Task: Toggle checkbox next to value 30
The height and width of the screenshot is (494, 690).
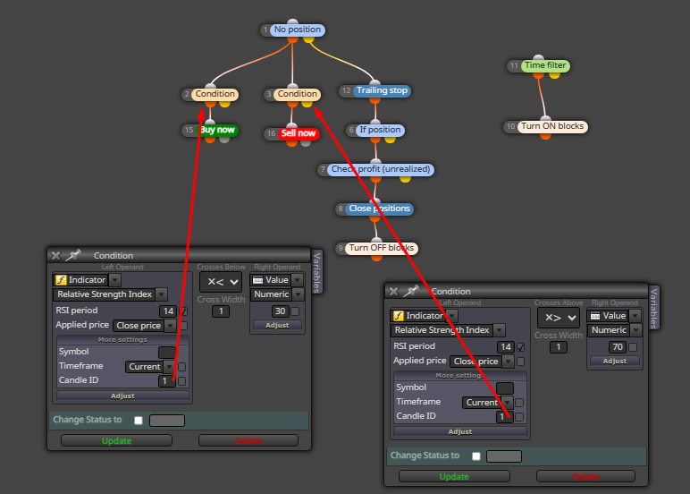Action: point(295,311)
